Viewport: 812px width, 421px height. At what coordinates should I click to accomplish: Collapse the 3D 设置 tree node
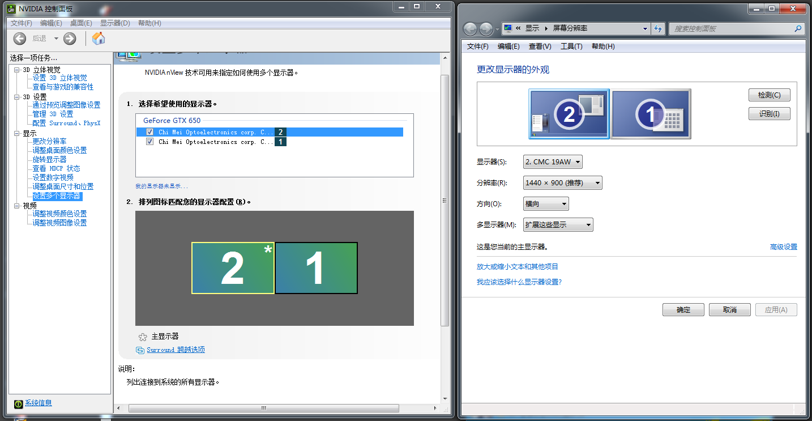click(17, 97)
